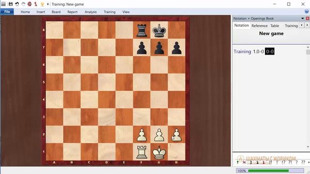Switch to the Notation tab

(x=241, y=26)
